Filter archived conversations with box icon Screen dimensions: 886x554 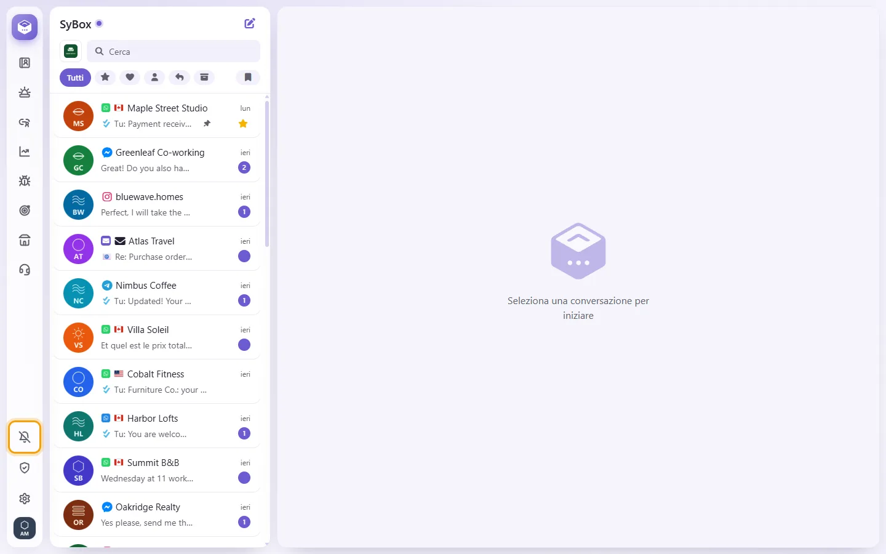tap(204, 77)
